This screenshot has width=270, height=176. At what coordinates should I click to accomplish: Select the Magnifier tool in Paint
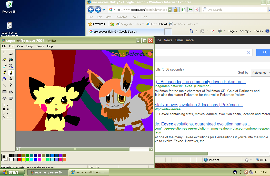click(11, 66)
